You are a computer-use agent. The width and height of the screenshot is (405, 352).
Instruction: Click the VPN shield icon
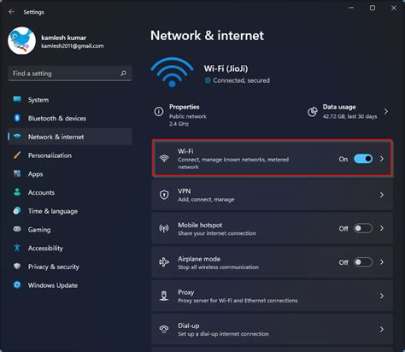(164, 195)
